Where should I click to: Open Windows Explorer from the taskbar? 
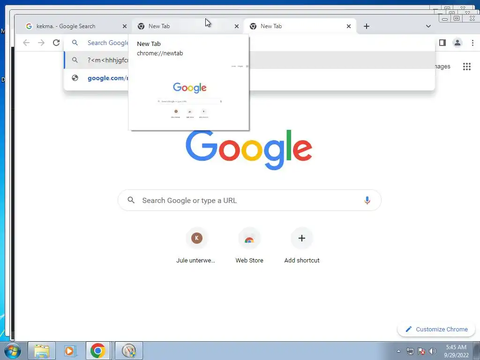coord(42,351)
